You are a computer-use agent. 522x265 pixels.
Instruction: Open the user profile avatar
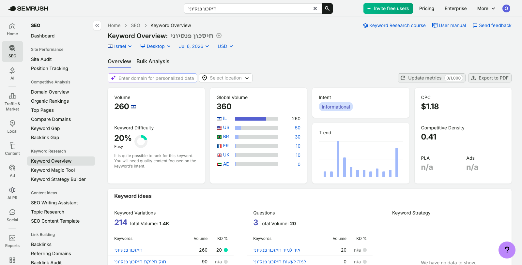tap(506, 8)
